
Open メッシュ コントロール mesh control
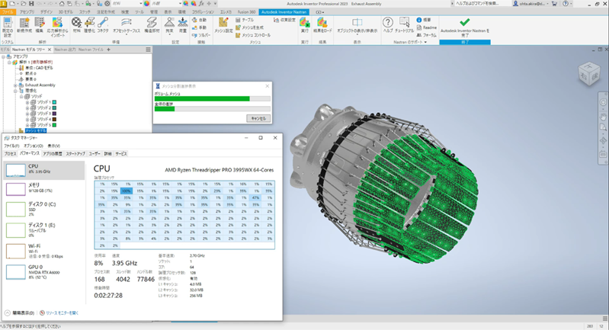(x=253, y=35)
